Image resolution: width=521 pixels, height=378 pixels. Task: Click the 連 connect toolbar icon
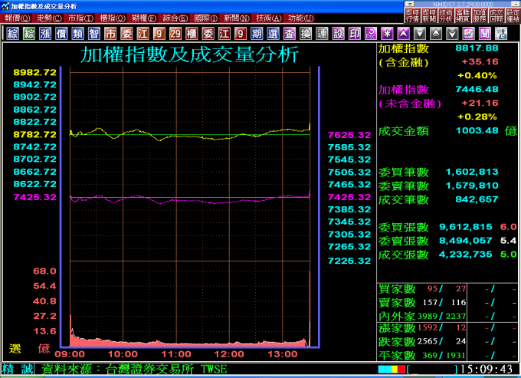tap(322, 34)
